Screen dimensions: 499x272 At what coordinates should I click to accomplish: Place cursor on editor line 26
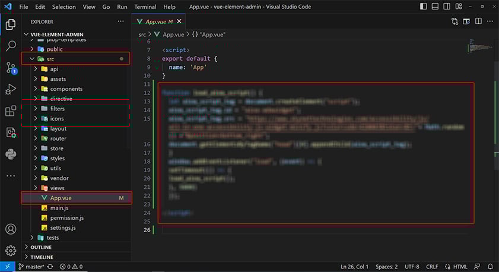pos(315,230)
